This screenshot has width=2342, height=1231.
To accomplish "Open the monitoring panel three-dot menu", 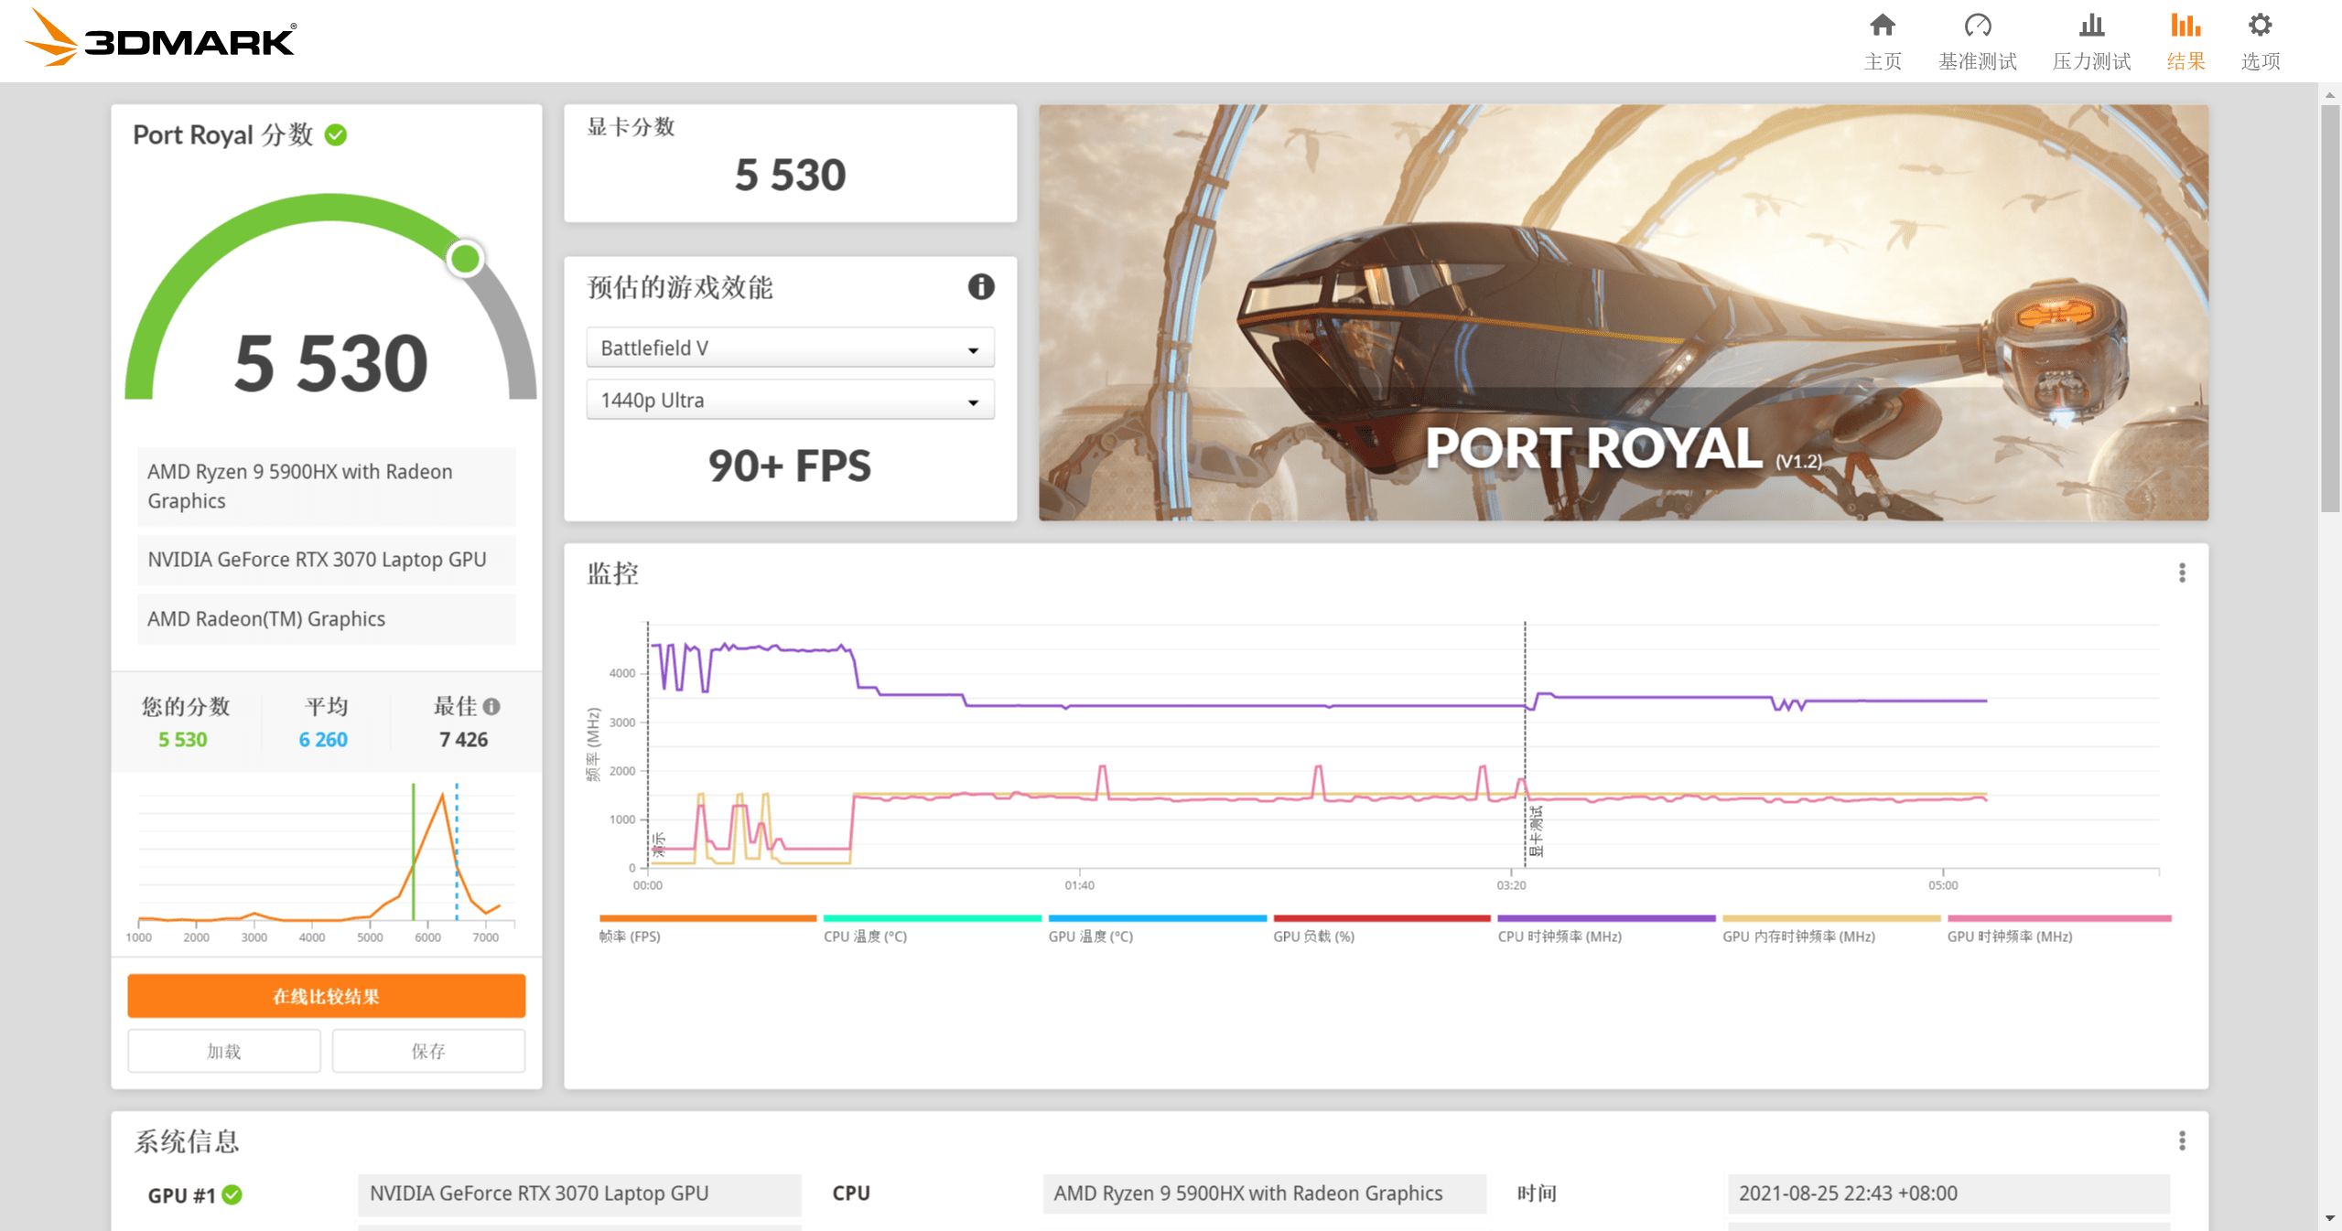I will coord(2182,573).
